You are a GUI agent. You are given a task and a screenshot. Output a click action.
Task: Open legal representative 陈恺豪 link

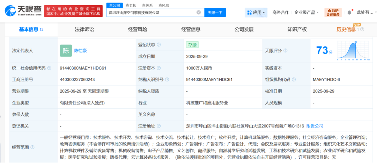pyautogui.click(x=81, y=51)
